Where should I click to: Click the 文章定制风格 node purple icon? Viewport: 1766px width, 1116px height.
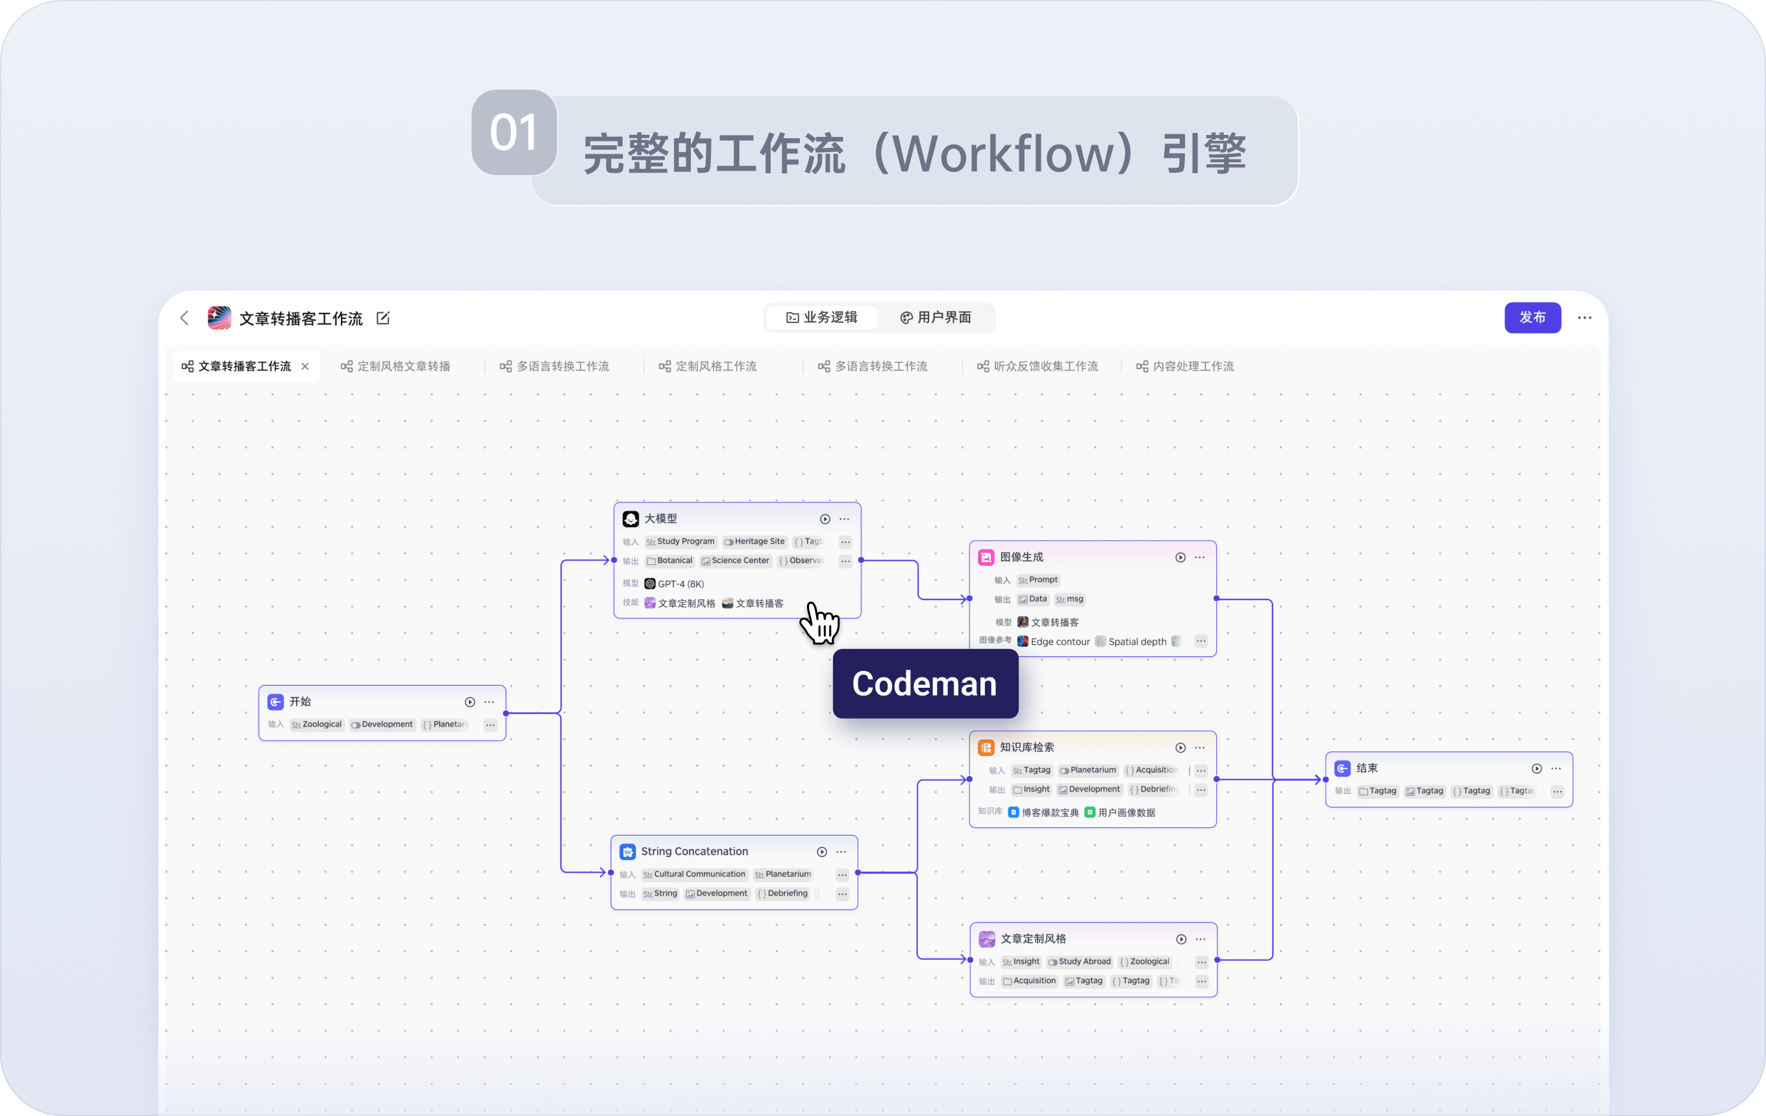987,939
